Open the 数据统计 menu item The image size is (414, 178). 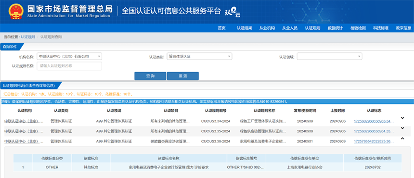pos(336,28)
